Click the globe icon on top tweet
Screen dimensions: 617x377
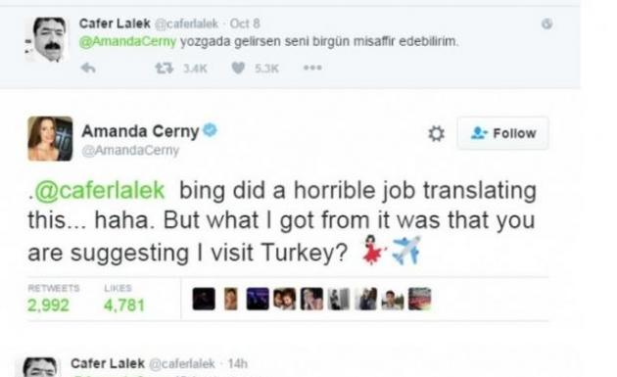point(546,24)
